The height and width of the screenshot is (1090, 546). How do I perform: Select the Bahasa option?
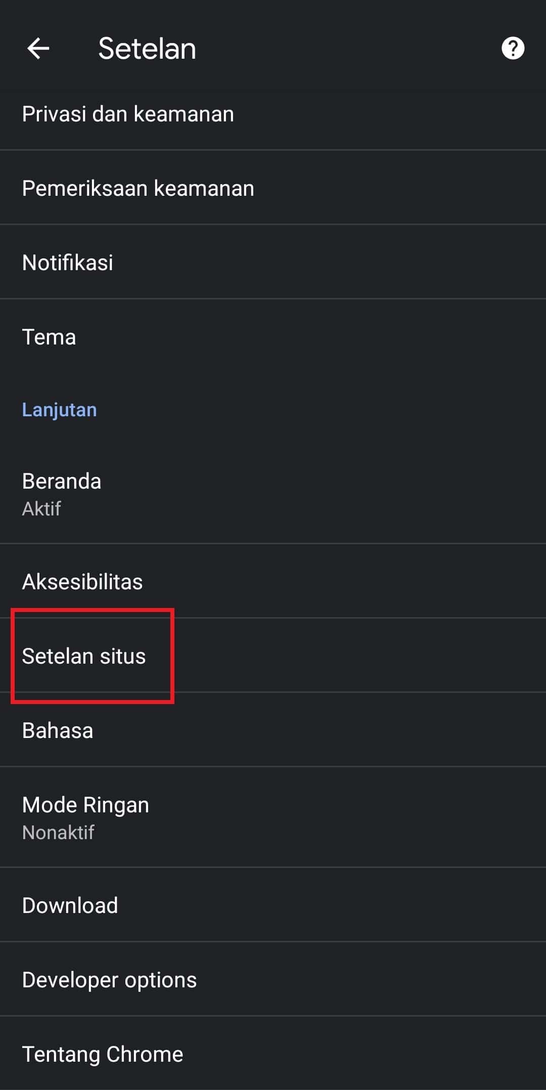(58, 730)
